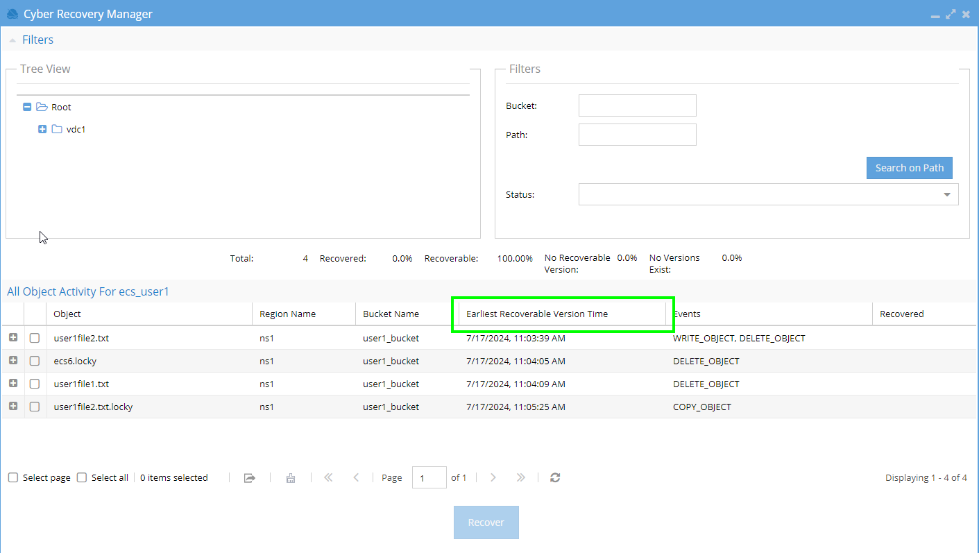Sort by Bucket Name column header
Viewport: 979px width, 553px height.
pos(407,314)
